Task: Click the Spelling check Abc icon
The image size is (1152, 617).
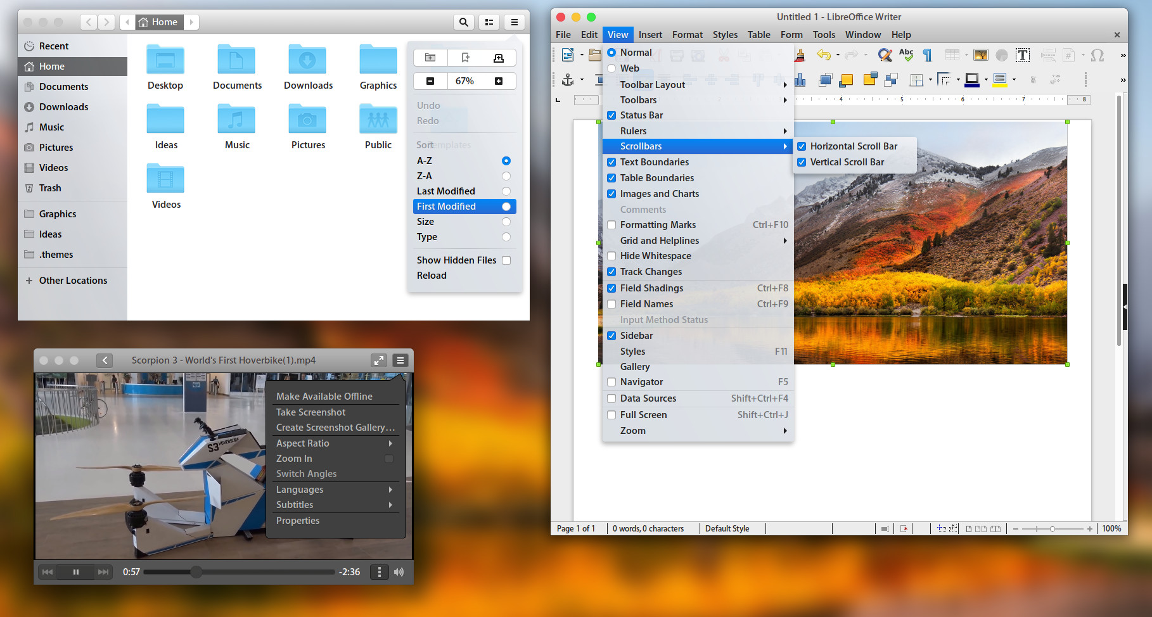Action: [x=906, y=55]
